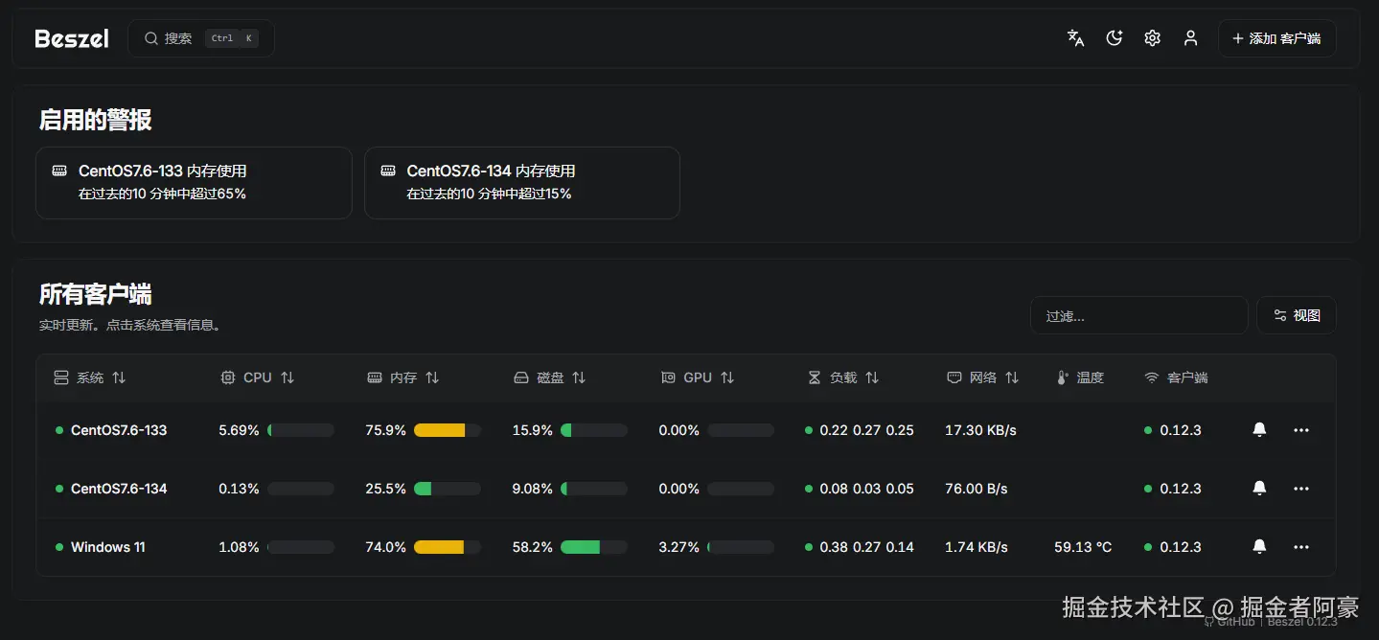The height and width of the screenshot is (640, 1379).
Task: Open the GitHub link in footer
Action: click(1230, 622)
